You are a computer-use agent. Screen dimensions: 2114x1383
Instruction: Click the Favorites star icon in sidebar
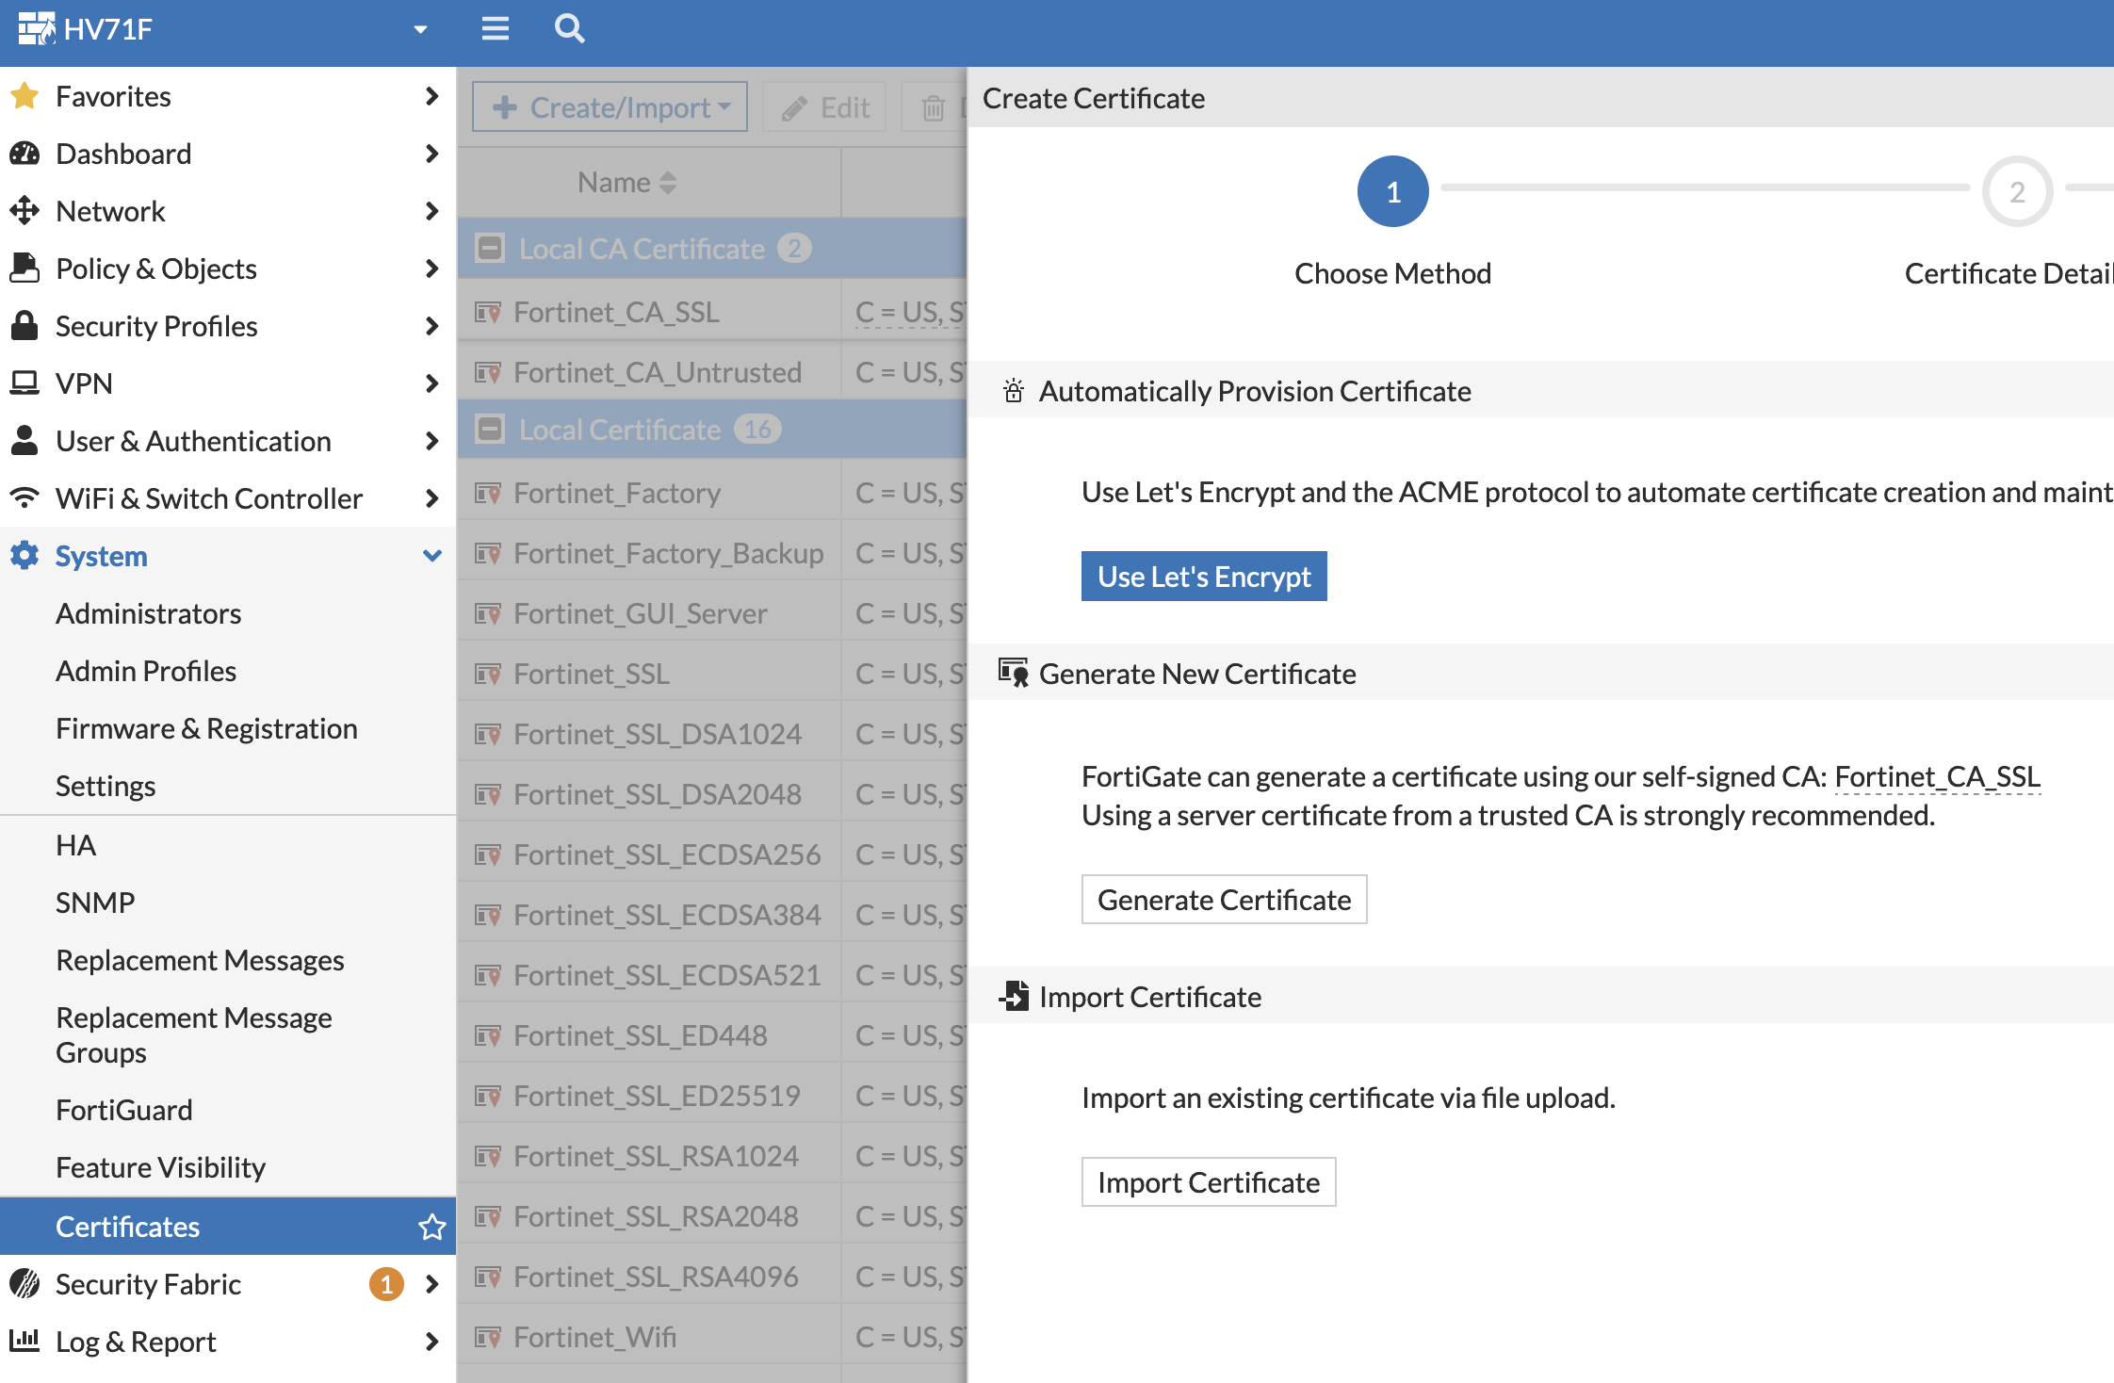tap(24, 96)
